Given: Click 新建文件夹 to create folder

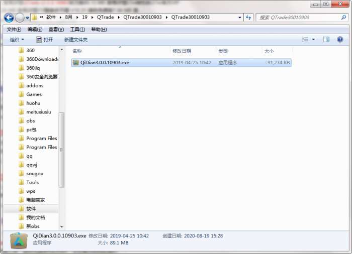Looking at the screenshot, I should point(76,40).
